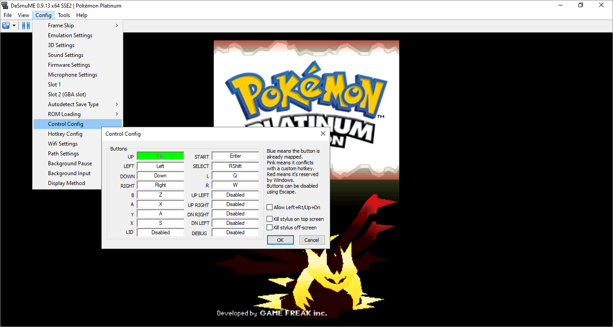Click the B button field mapped to Z
The height and width of the screenshot is (327, 613).
click(160, 195)
